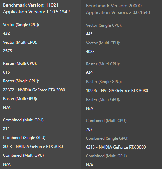Click the right Vector (Single CPU) score 445
This screenshot has width=162, height=169.
tap(89, 34)
